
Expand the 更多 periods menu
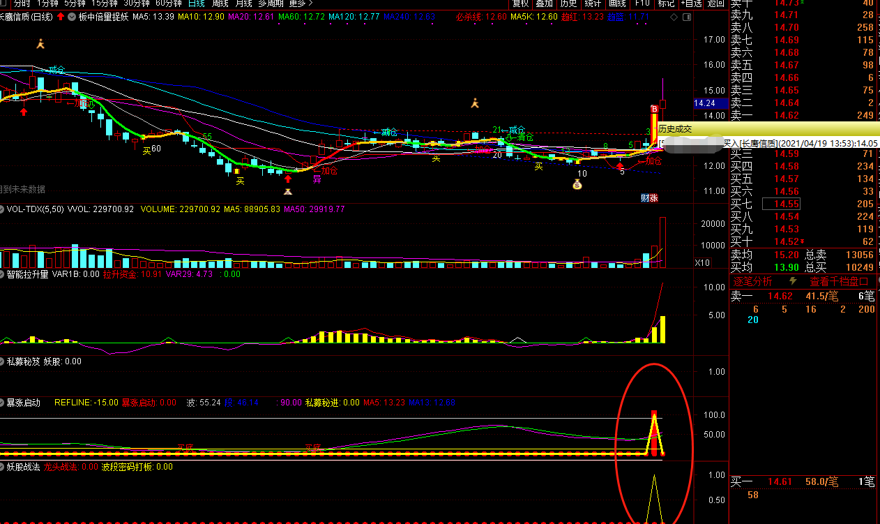(301, 3)
